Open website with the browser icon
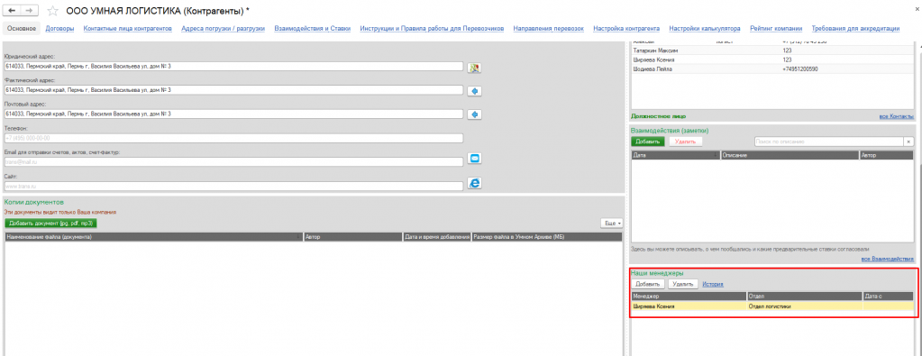Viewport: 922px width, 356px height. [x=475, y=183]
